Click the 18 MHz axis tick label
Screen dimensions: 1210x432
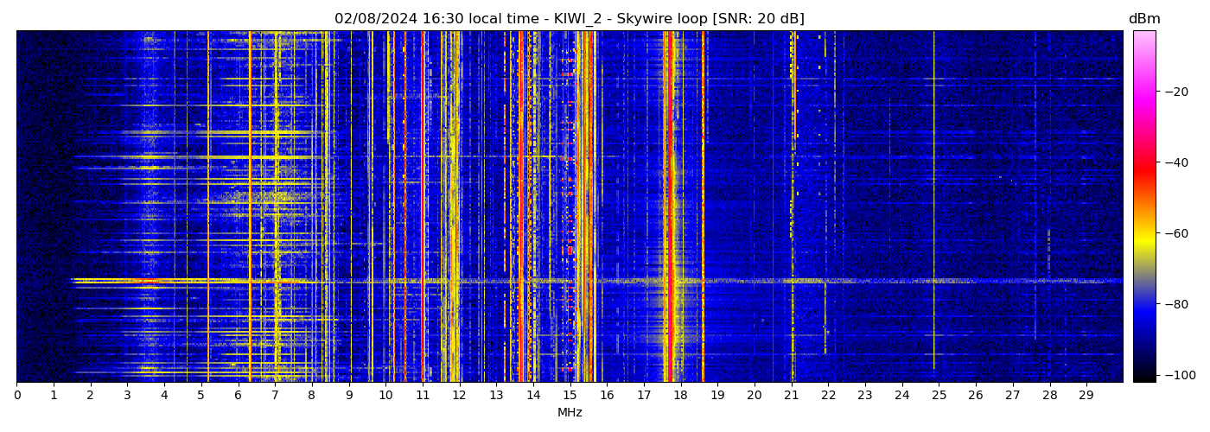[680, 395]
